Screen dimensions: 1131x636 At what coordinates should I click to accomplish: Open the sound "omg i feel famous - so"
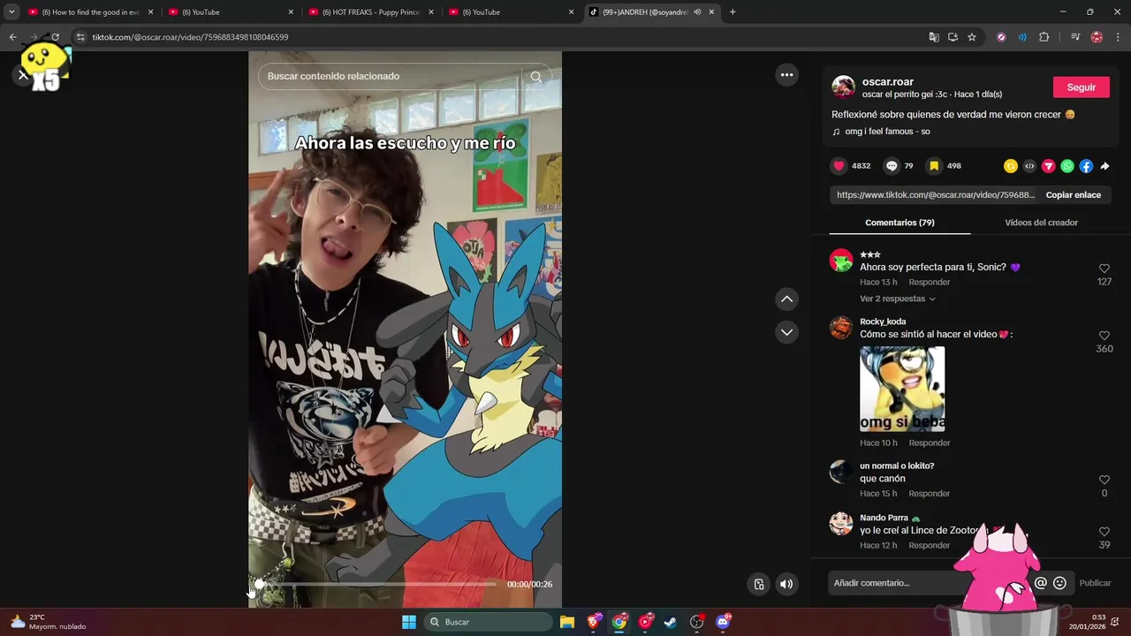887,132
